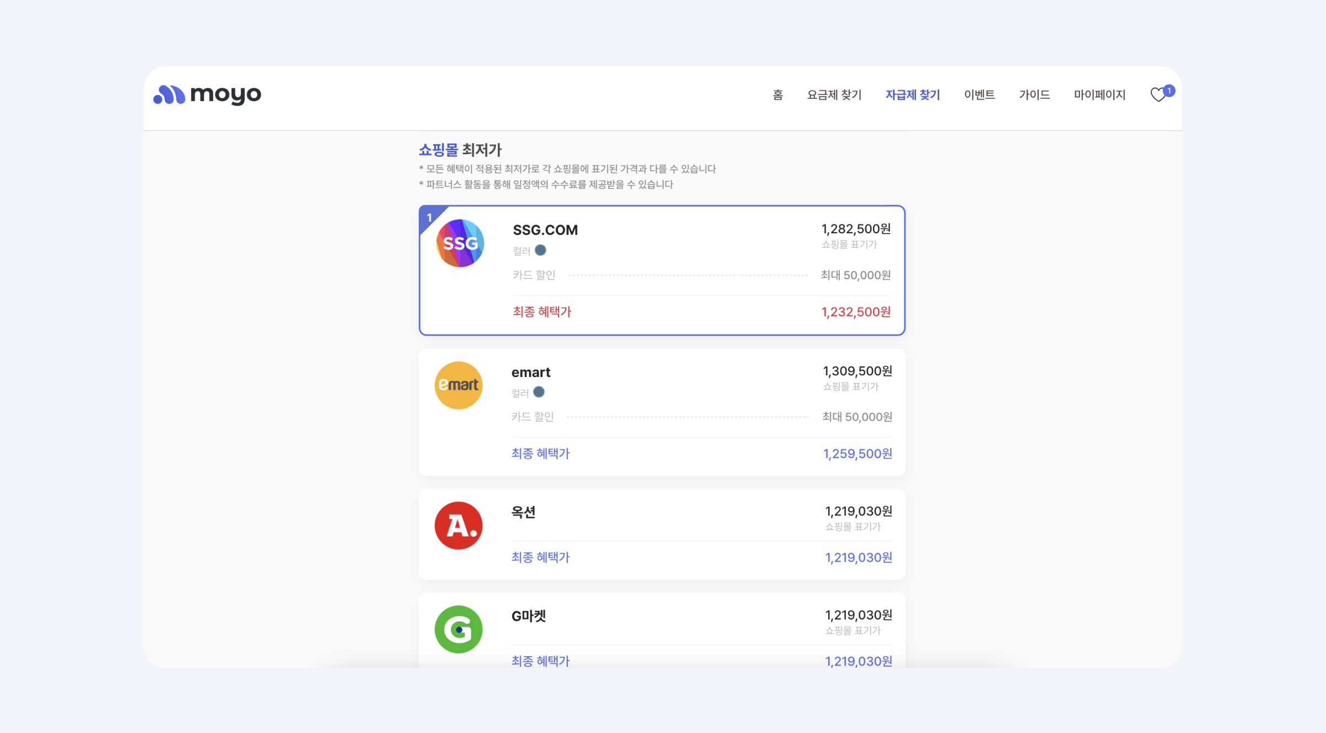The width and height of the screenshot is (1326, 733).
Task: Click the 쇼핑몰 최저가 heading
Action: [460, 150]
